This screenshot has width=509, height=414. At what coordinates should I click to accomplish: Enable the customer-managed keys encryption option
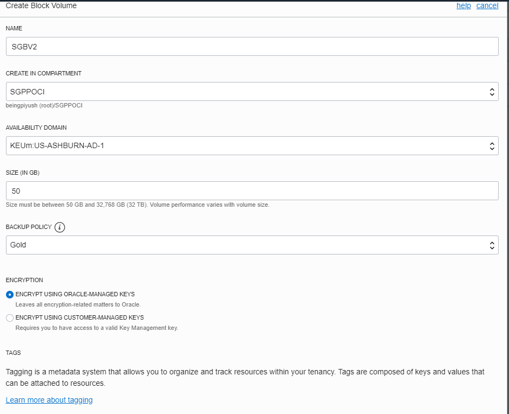pyautogui.click(x=10, y=317)
